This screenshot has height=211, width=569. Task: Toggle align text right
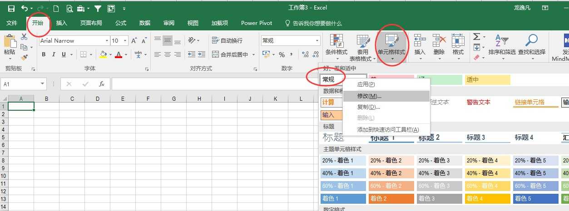(178, 54)
